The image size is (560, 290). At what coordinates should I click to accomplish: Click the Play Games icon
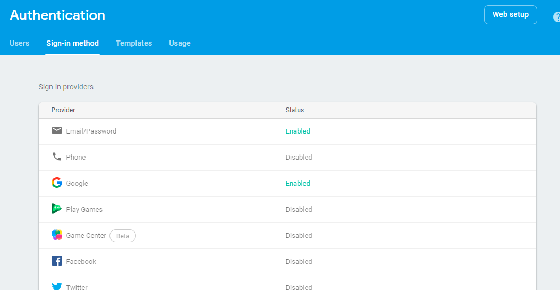[x=56, y=209]
